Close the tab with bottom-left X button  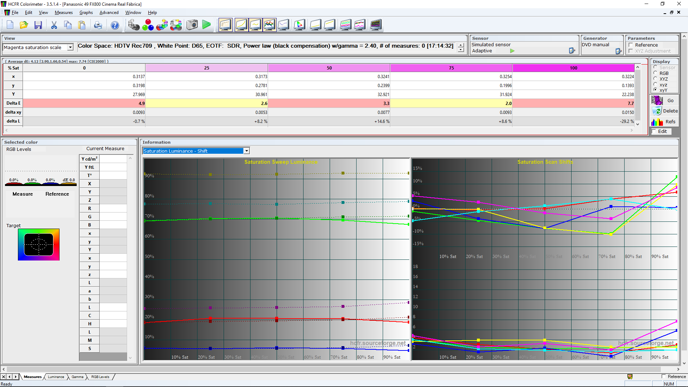pyautogui.click(x=4, y=377)
